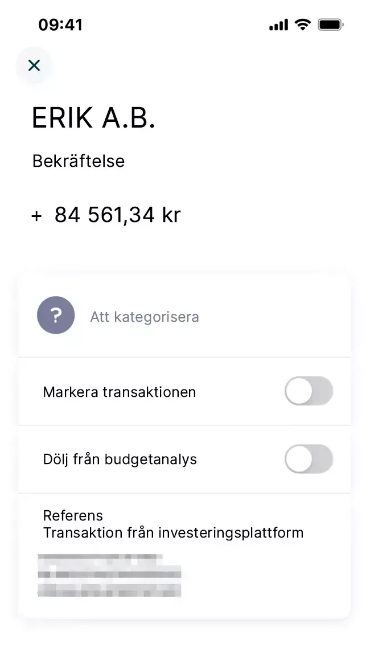Tap the question mark category icon

click(56, 315)
